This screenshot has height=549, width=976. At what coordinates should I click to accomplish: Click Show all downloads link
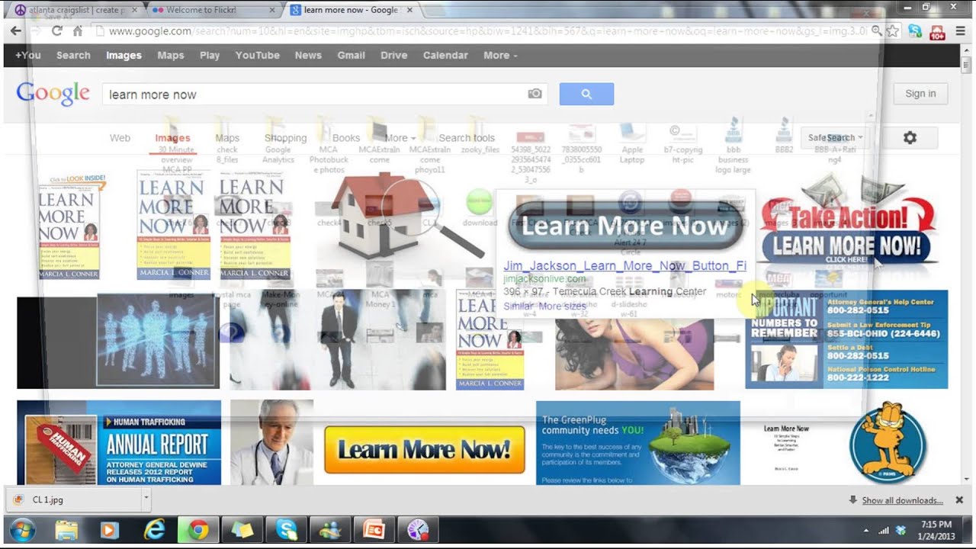click(902, 500)
